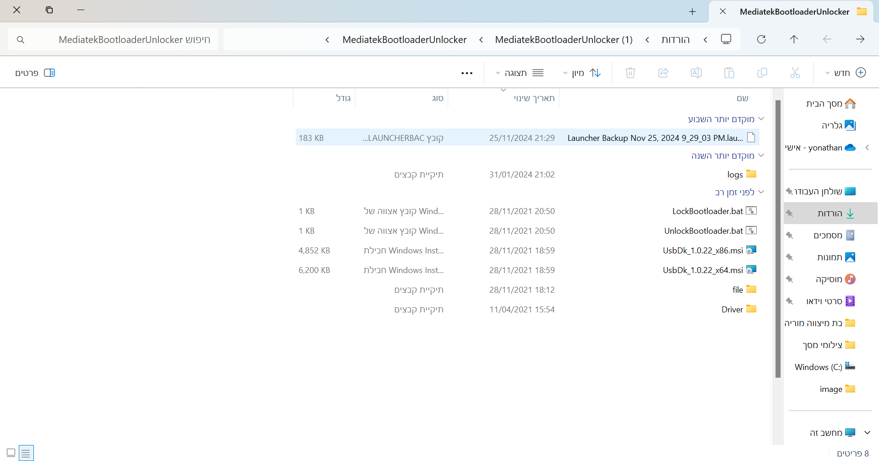
Task: Open צילומי מסך folder in sidebar
Action: 829,345
